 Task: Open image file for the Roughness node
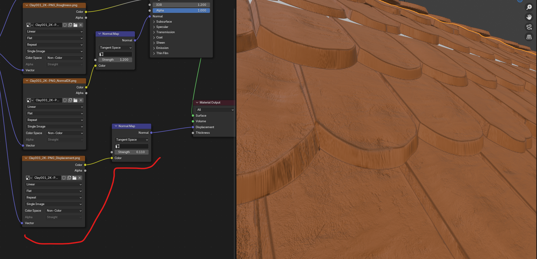click(76, 25)
